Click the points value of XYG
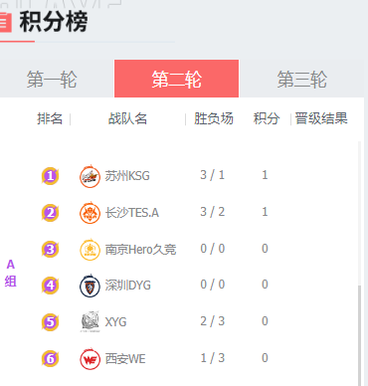This screenshot has height=386, width=368. point(265,321)
